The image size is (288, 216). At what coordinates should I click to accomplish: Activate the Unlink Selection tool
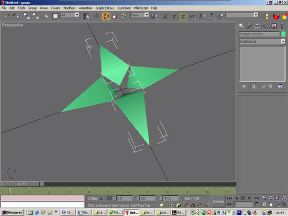(36, 16)
